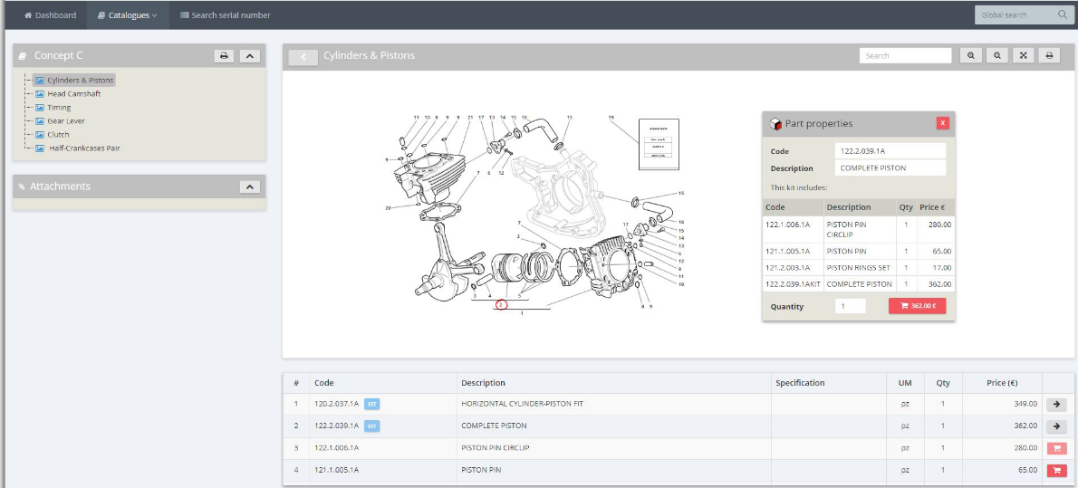Screen dimensions: 1078x488
Task: Zoom in on the diagram
Action: point(970,55)
